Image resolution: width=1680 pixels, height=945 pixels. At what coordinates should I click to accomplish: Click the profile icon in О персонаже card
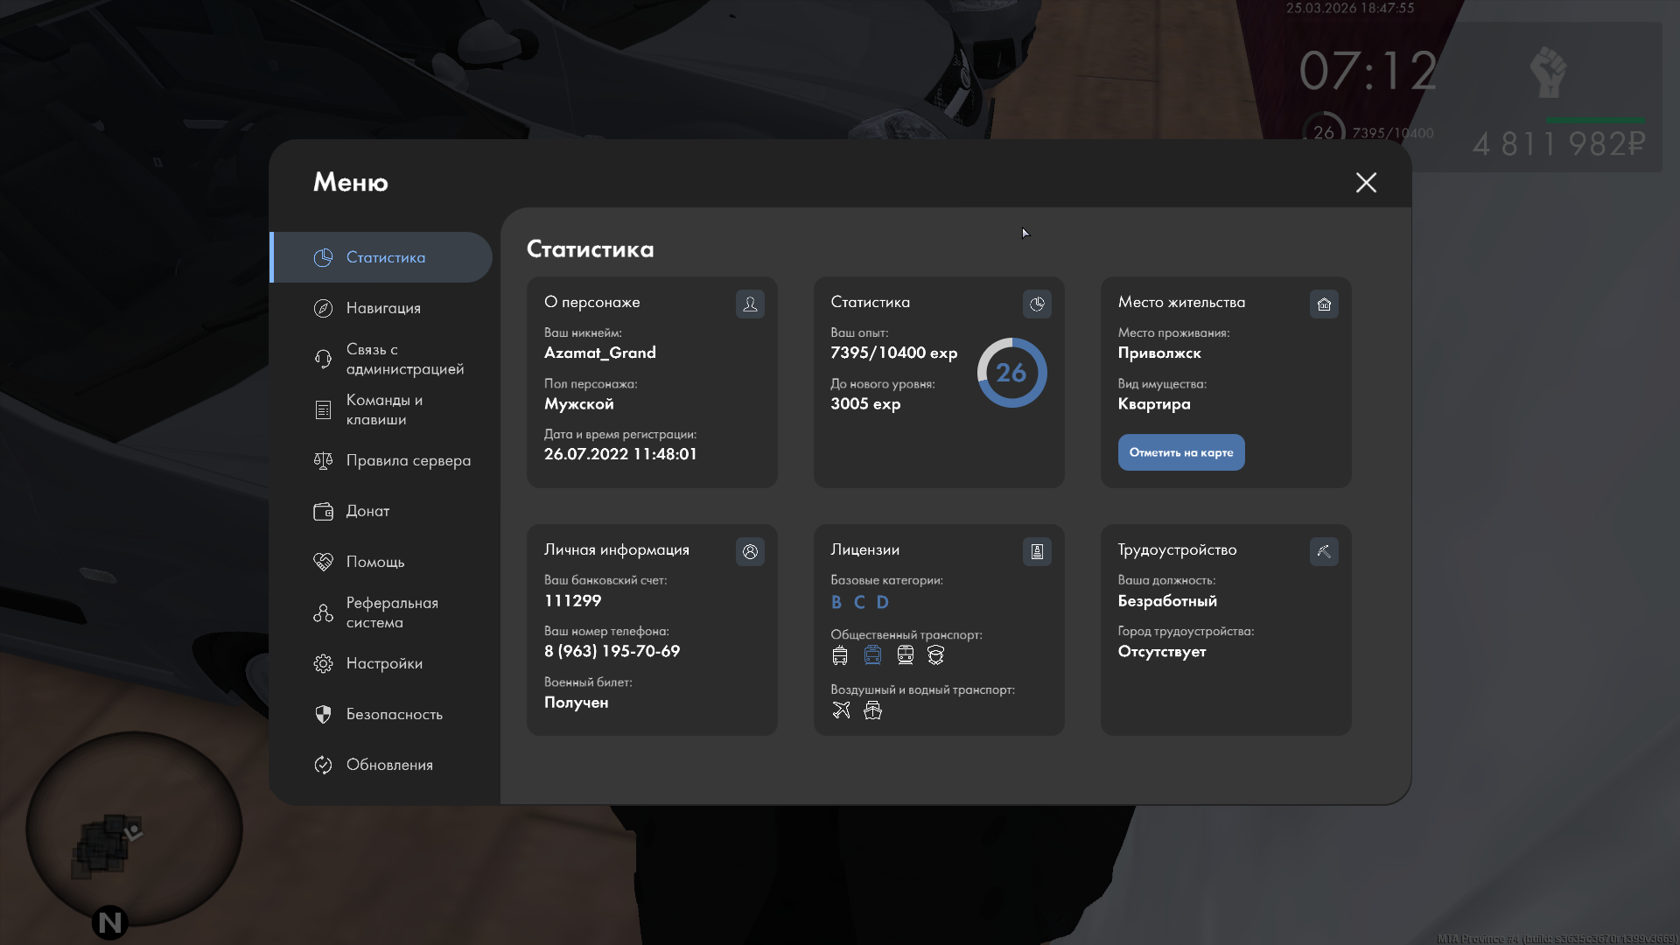750,304
